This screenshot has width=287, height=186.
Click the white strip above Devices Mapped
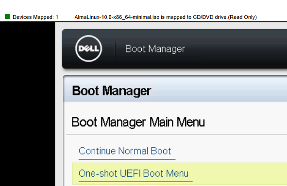coord(144,6)
